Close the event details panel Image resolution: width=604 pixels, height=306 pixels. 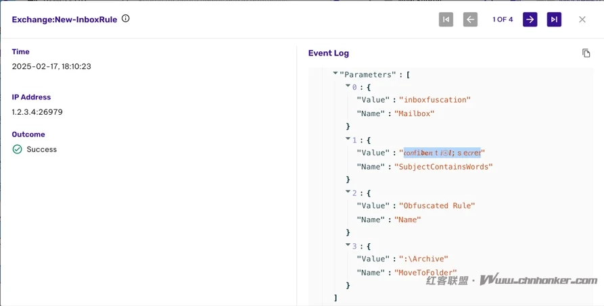[582, 20]
